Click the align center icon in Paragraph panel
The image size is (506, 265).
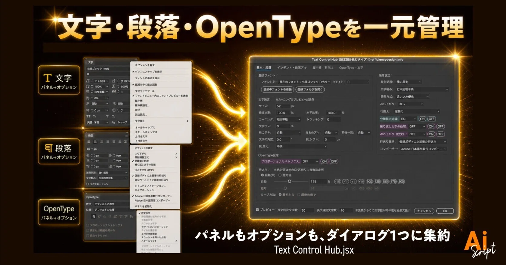pos(95,142)
